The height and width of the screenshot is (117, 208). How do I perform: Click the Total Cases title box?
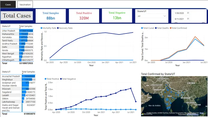(x=17, y=16)
